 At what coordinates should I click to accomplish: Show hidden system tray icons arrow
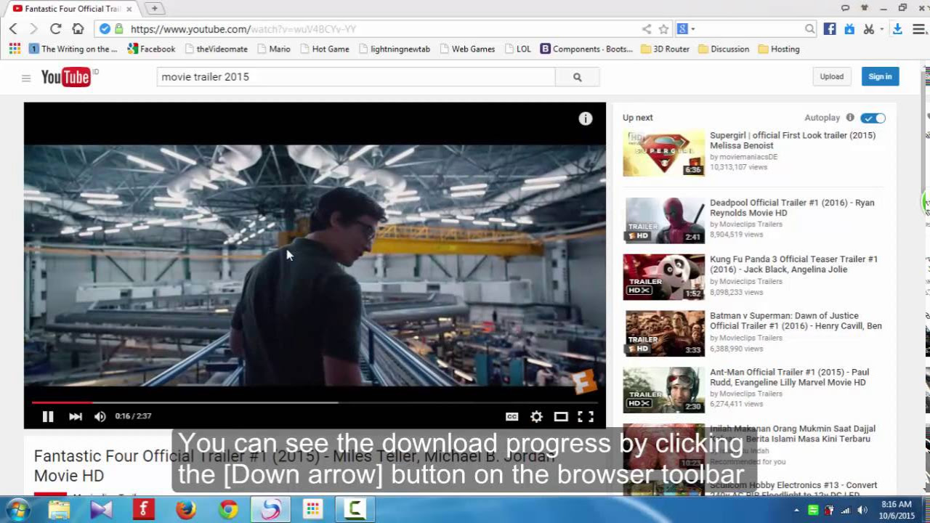pos(796,510)
